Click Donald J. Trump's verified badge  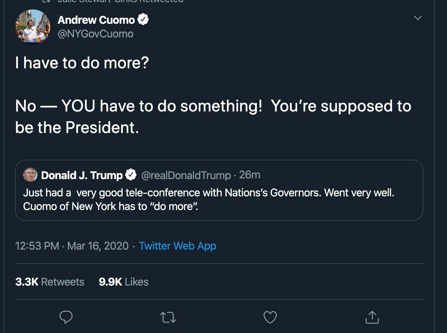(131, 175)
